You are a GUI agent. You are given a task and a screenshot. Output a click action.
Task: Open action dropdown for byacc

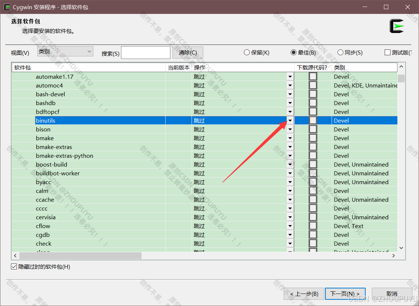coord(290,182)
